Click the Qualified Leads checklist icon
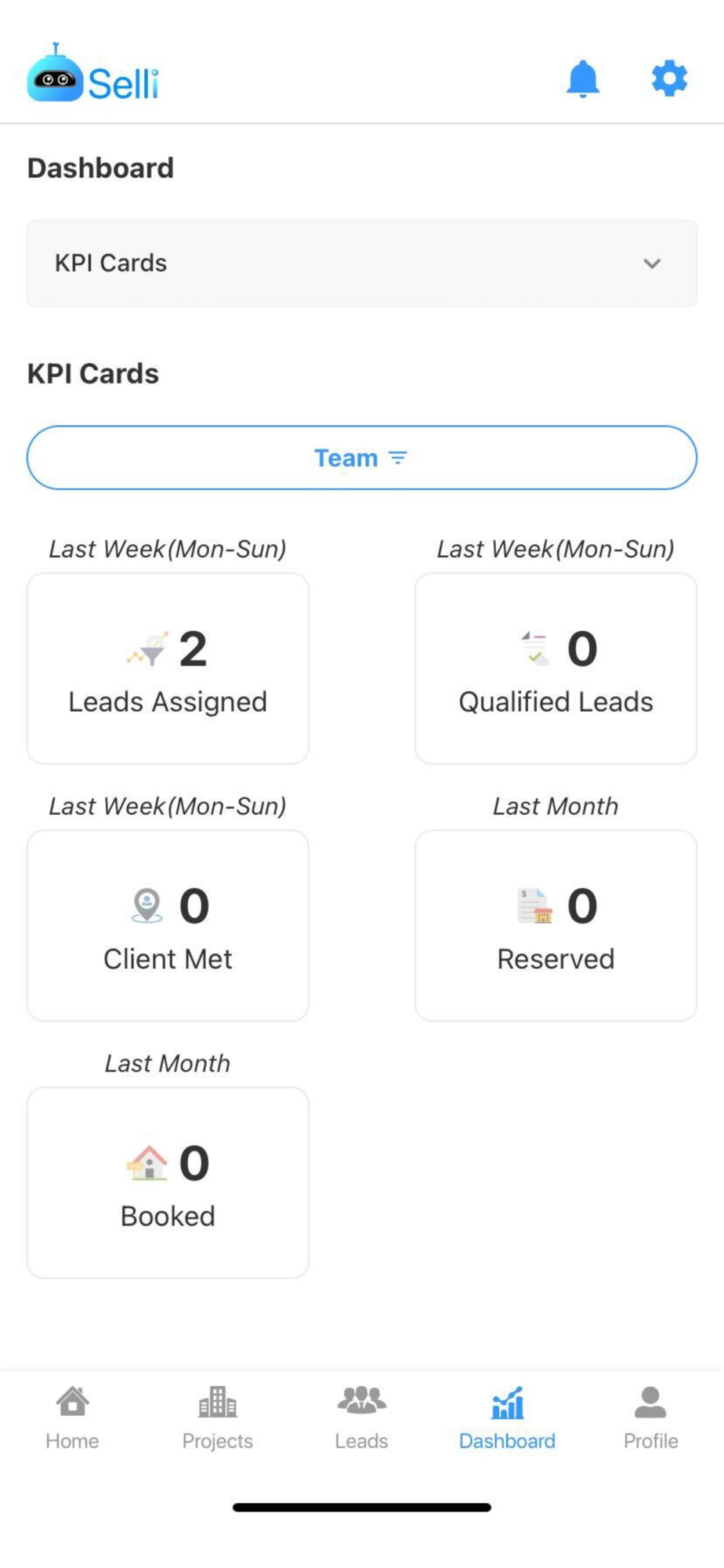Viewport: 724px width, 1568px height. 536,649
